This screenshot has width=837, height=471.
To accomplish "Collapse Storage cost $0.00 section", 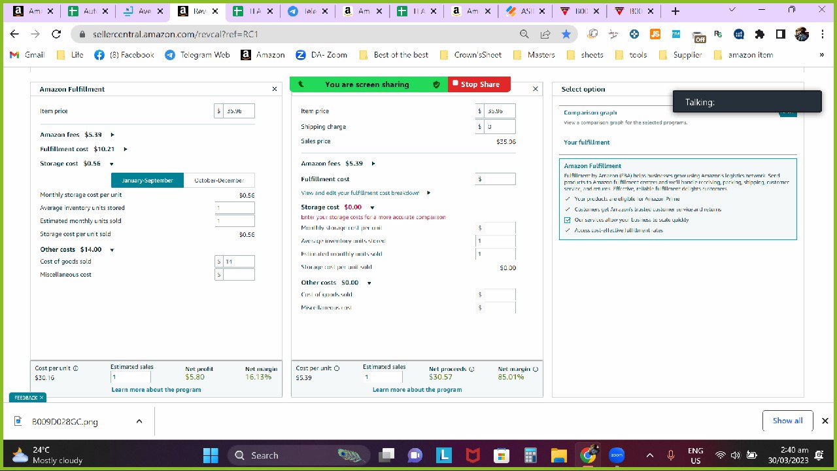I will (x=373, y=207).
